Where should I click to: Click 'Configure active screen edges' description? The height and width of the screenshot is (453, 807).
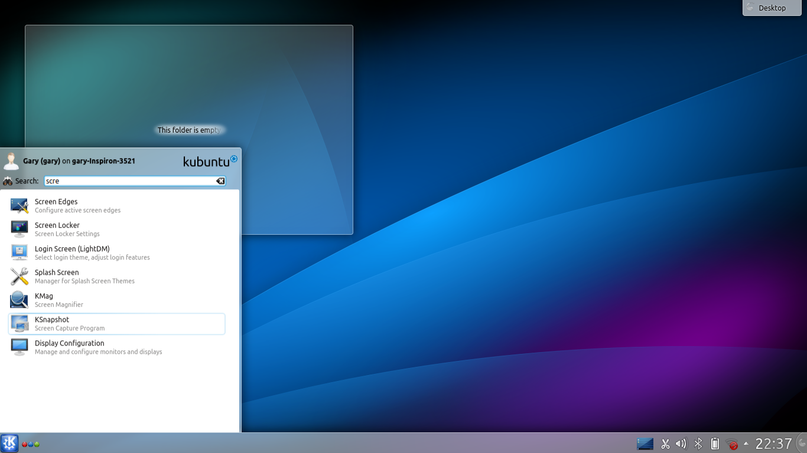coord(77,211)
